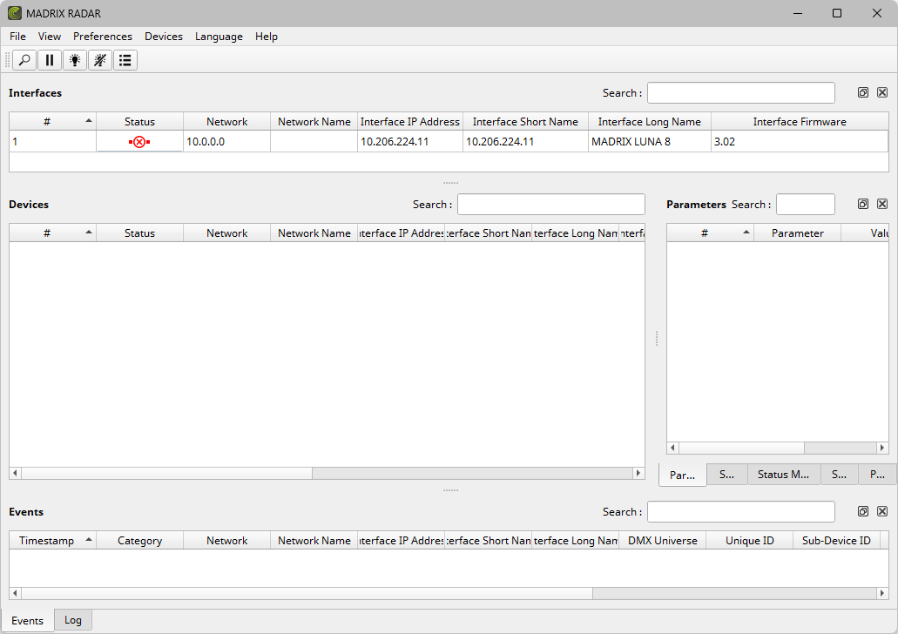Click the crossed-out light bulb icon
898x634 pixels.
[100, 60]
